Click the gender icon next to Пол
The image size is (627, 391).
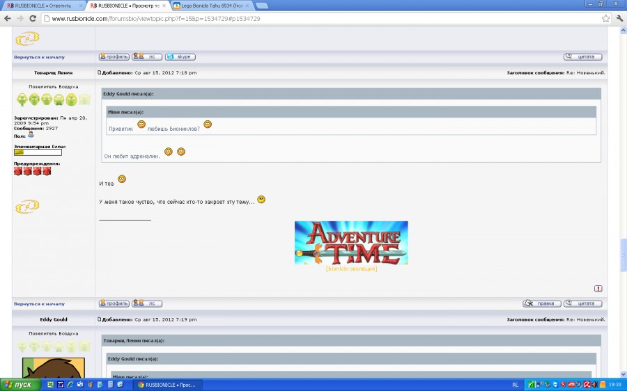[31, 135]
